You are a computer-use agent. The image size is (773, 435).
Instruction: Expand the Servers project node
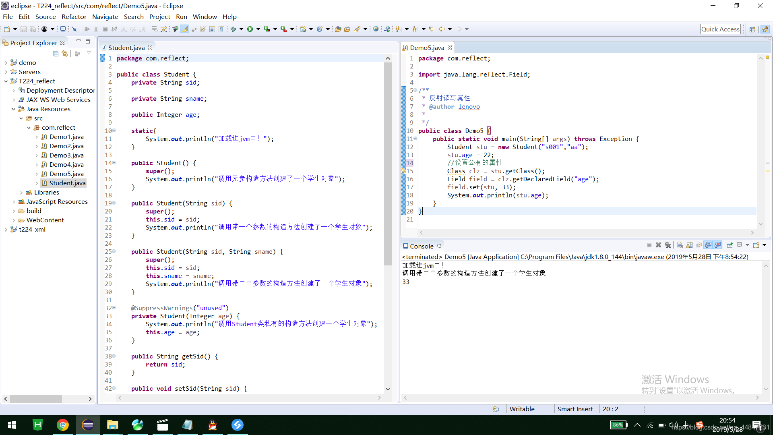coord(6,72)
